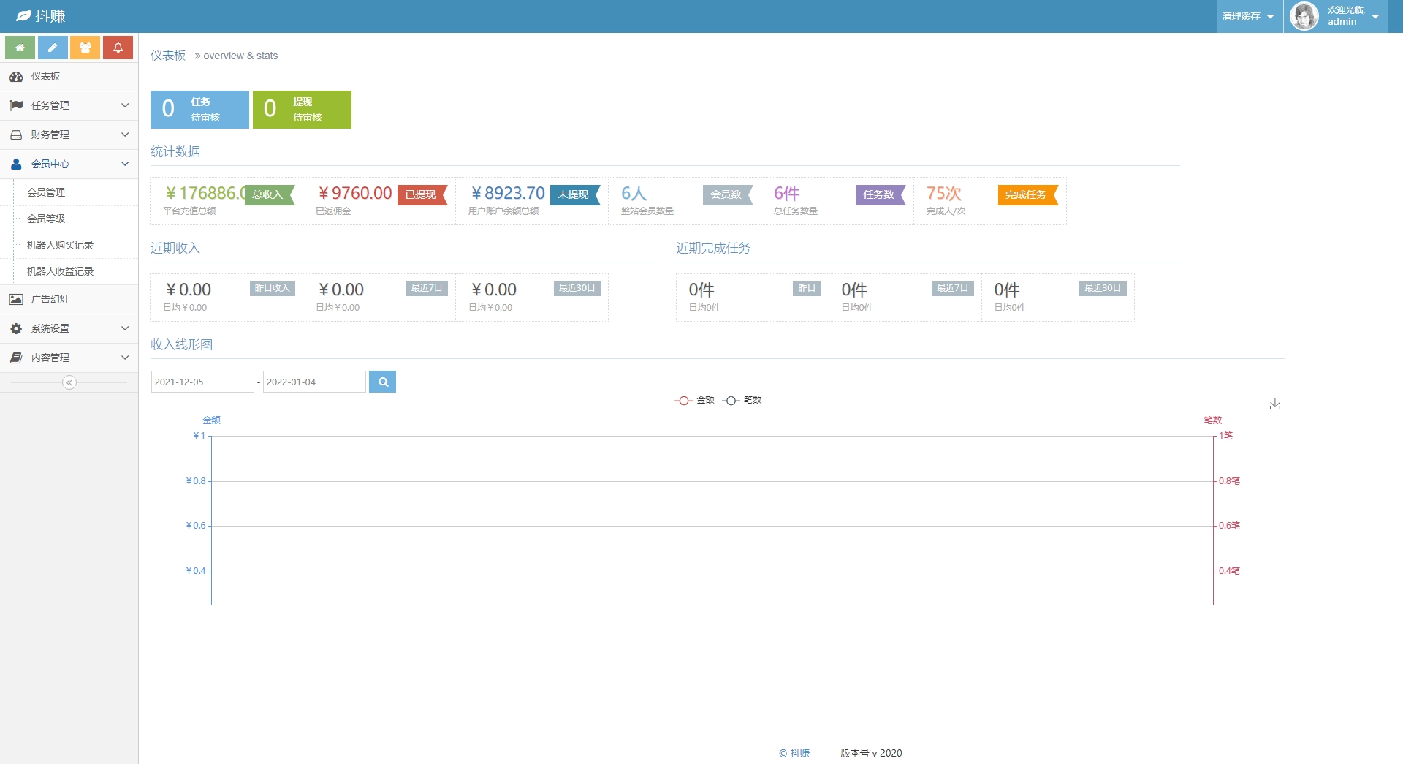Click the start date field 2021-12-05

pos(202,382)
